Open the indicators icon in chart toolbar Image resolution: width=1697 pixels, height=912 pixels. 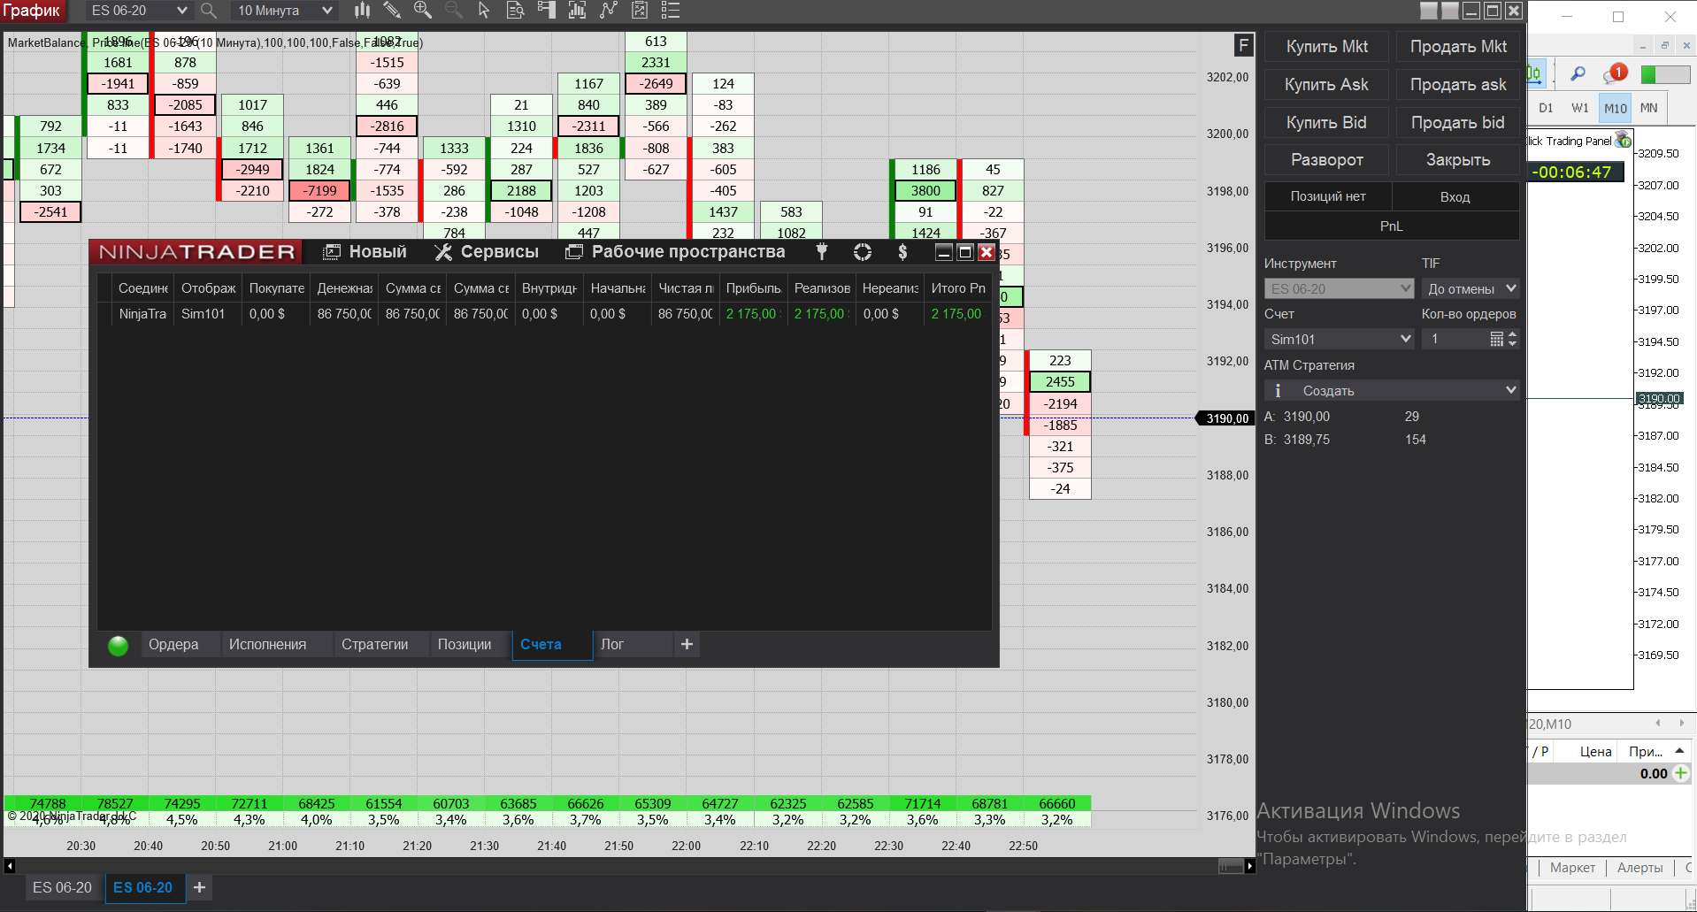tap(577, 11)
